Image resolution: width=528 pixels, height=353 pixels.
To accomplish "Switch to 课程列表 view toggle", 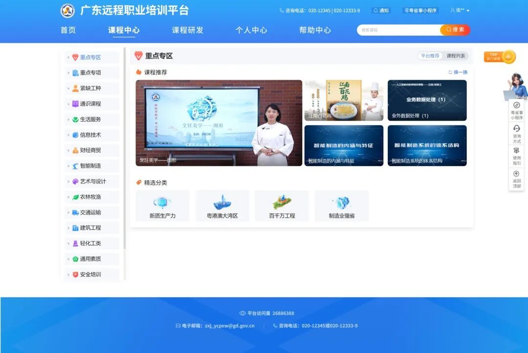I will 456,56.
